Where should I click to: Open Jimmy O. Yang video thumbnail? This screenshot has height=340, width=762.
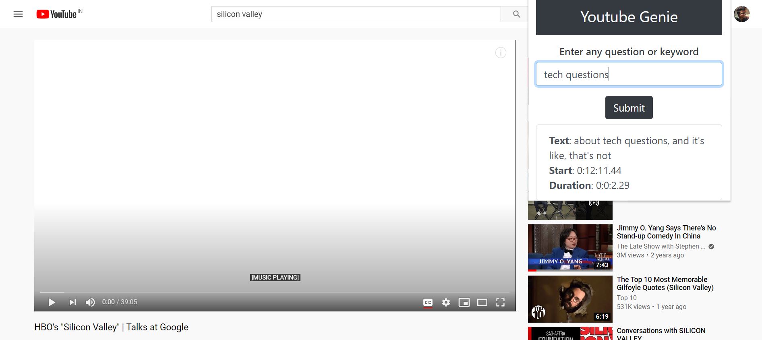pyautogui.click(x=570, y=247)
